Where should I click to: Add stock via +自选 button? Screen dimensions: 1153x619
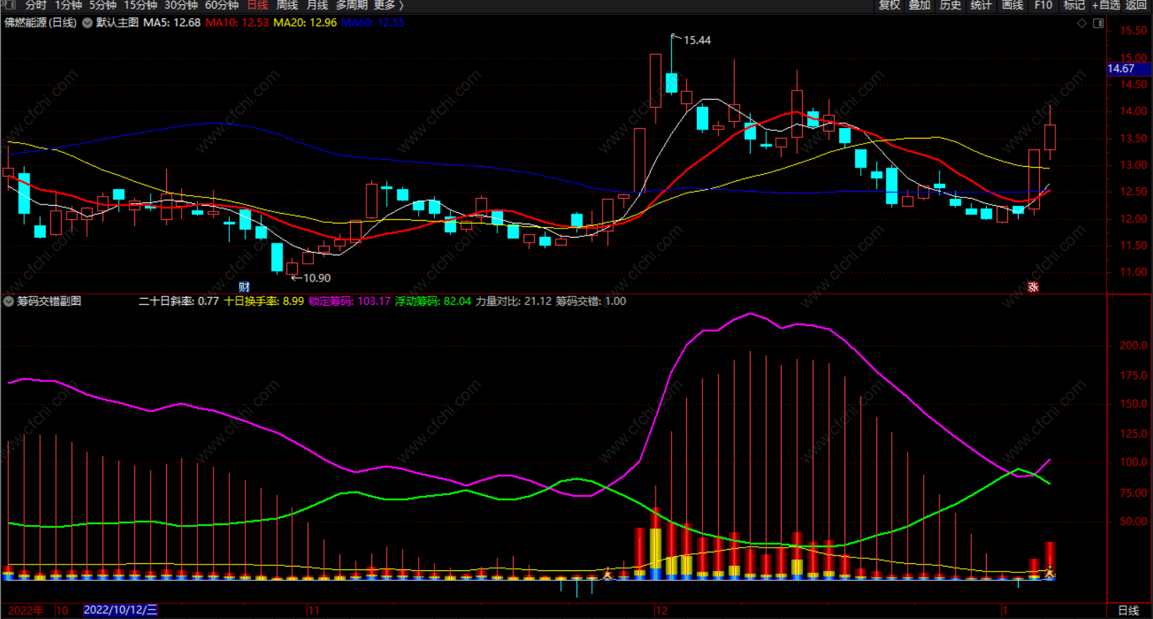pos(1106,5)
